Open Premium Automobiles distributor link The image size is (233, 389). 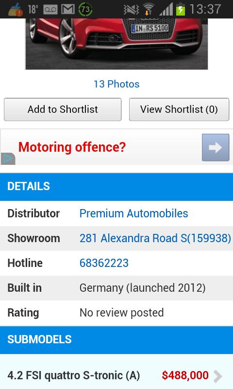tap(133, 213)
